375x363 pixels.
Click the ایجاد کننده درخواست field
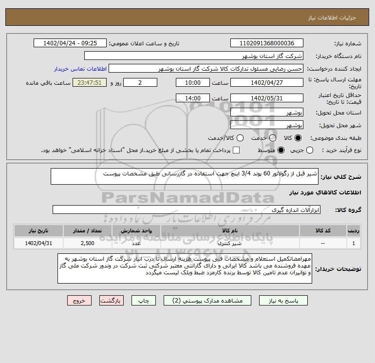(x=206, y=68)
